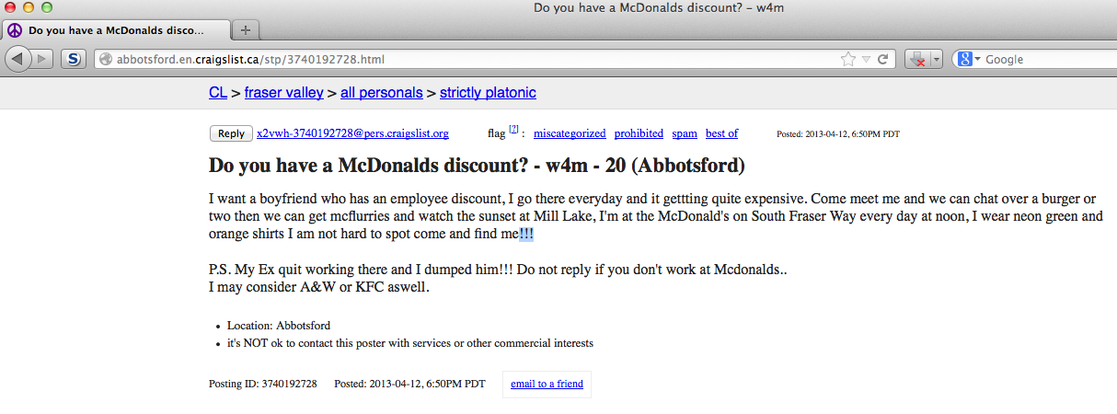Open URL history dropdown arrow
The image size is (1117, 414).
click(866, 59)
